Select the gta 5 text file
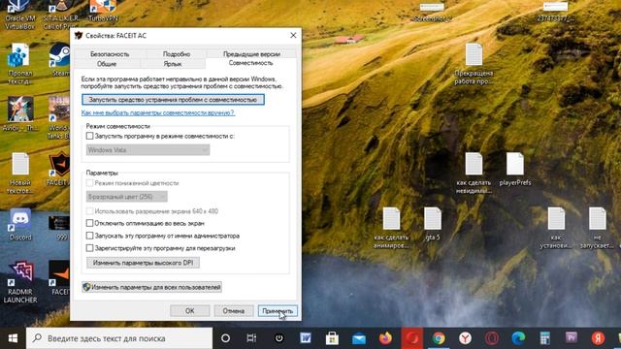 [x=433, y=224]
